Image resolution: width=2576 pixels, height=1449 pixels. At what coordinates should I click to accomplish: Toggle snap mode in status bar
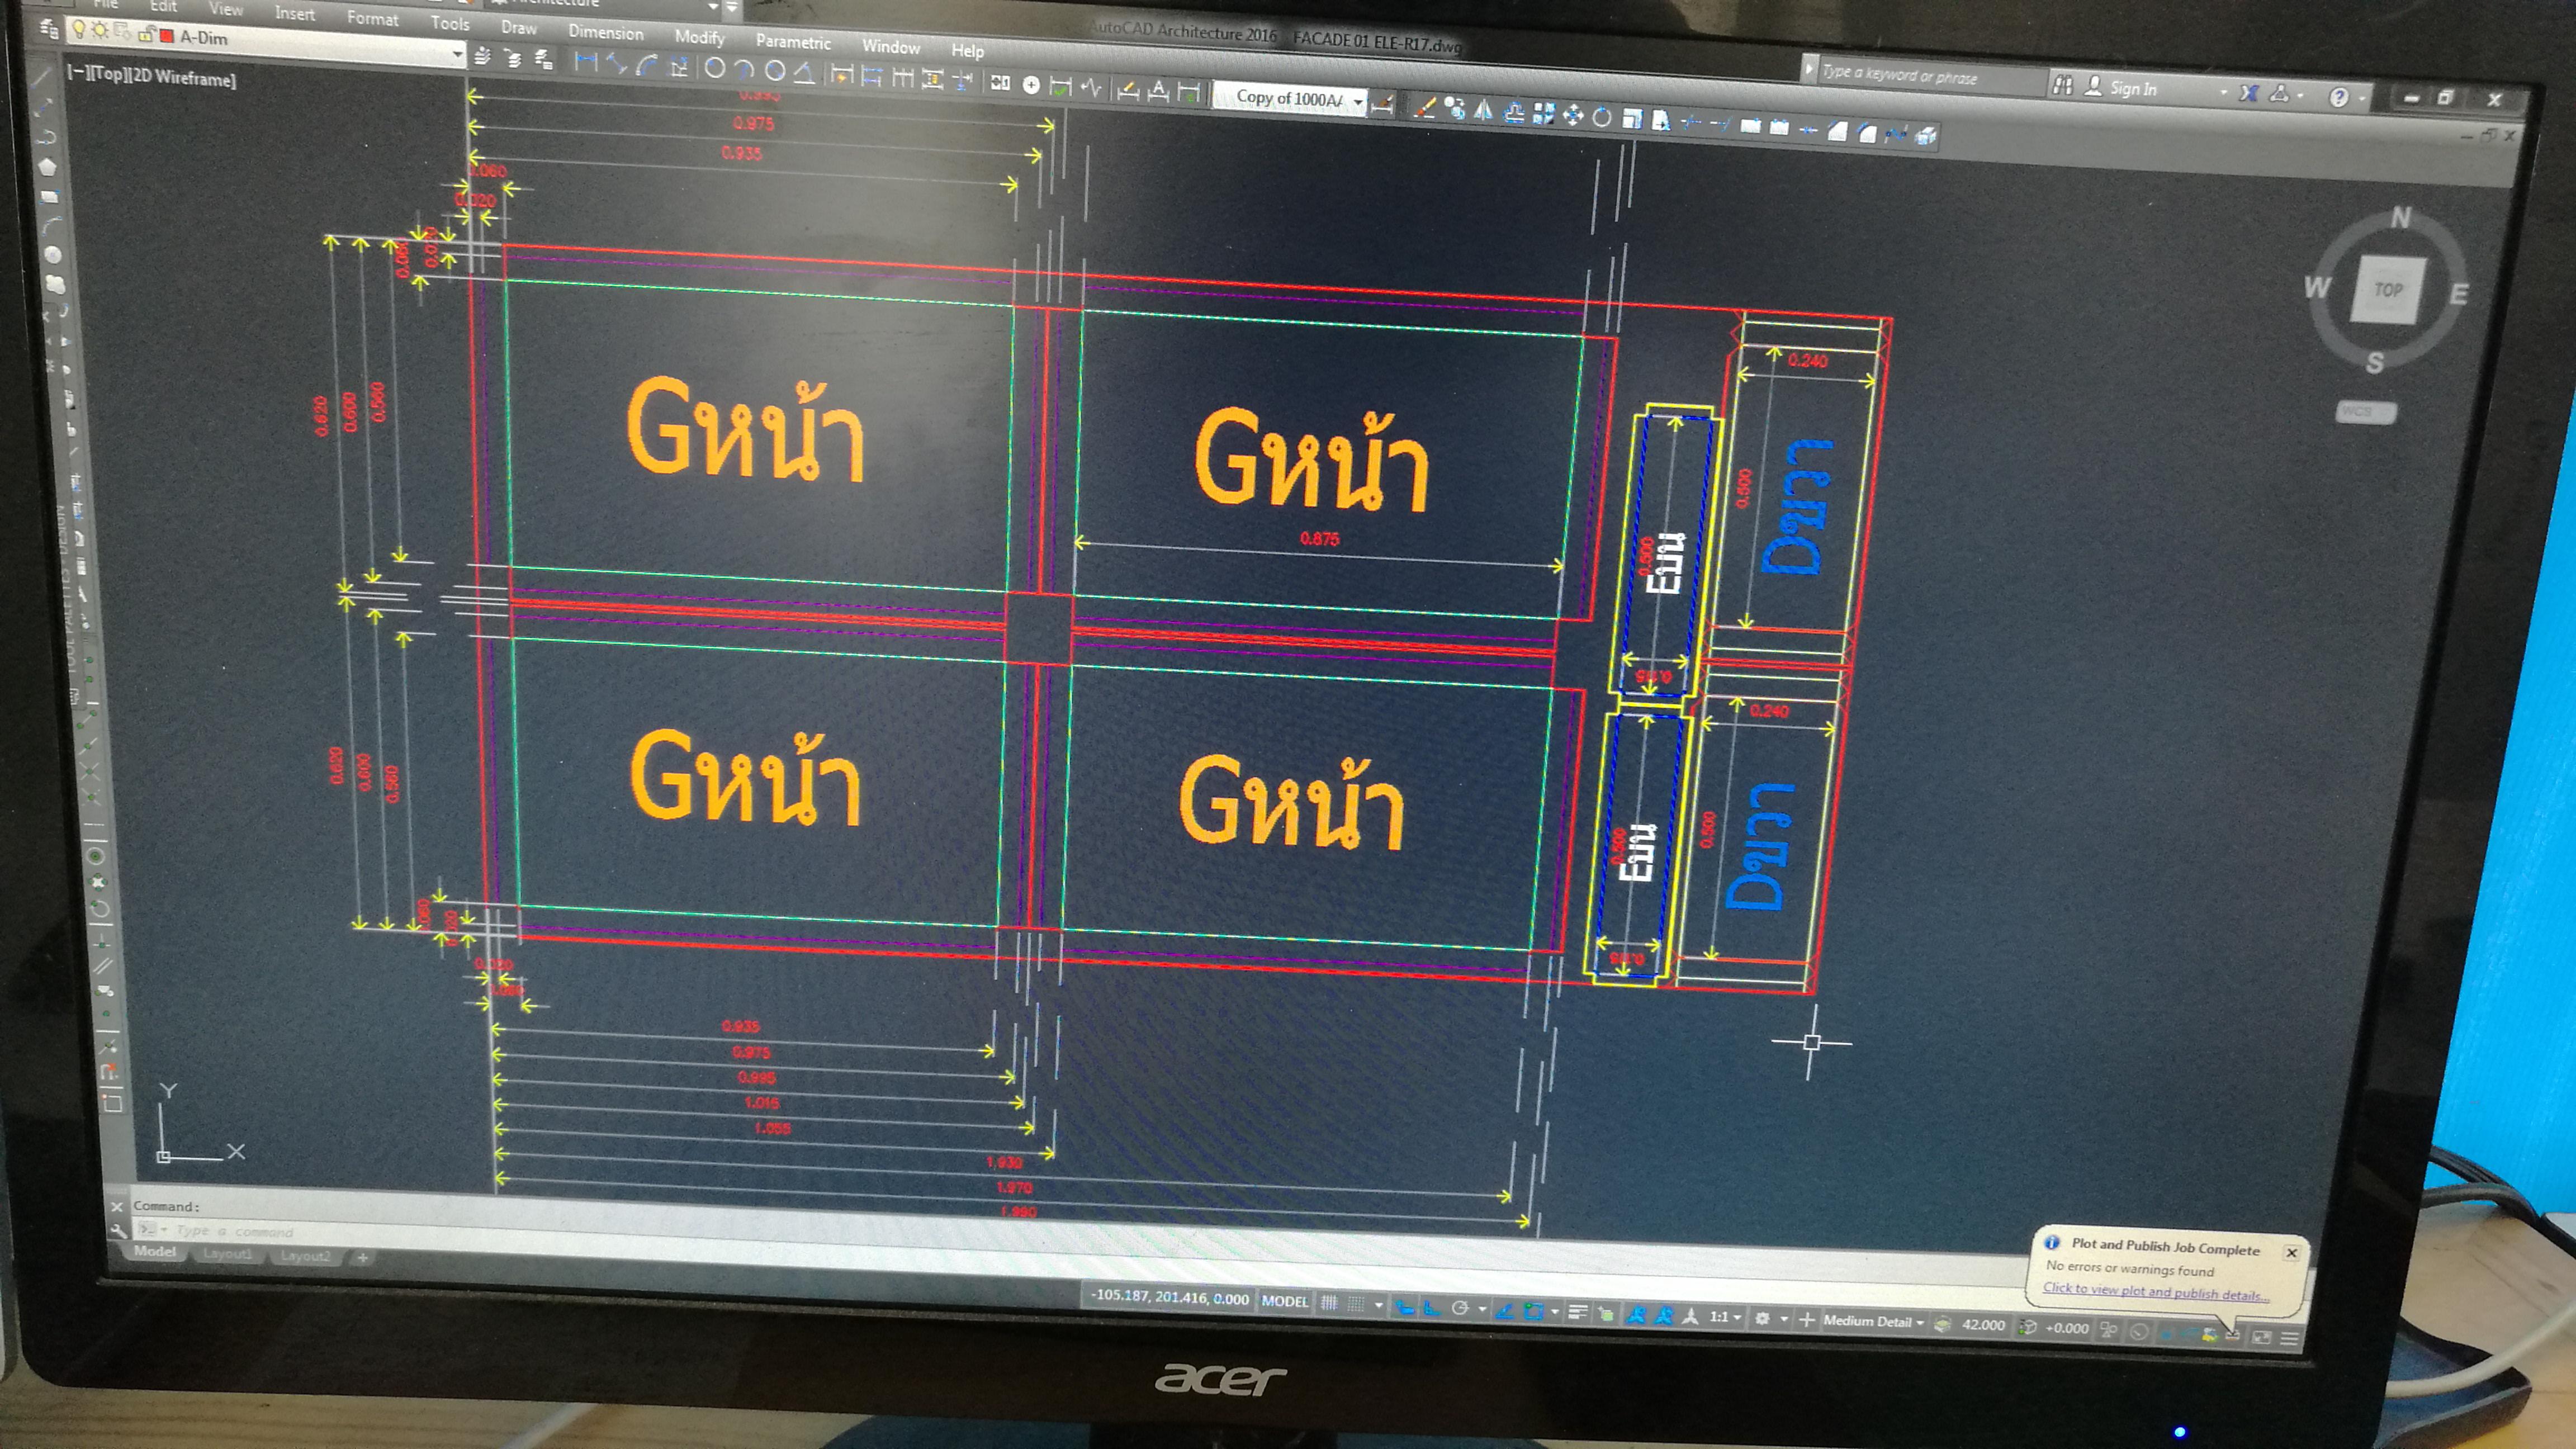[x=1356, y=1304]
